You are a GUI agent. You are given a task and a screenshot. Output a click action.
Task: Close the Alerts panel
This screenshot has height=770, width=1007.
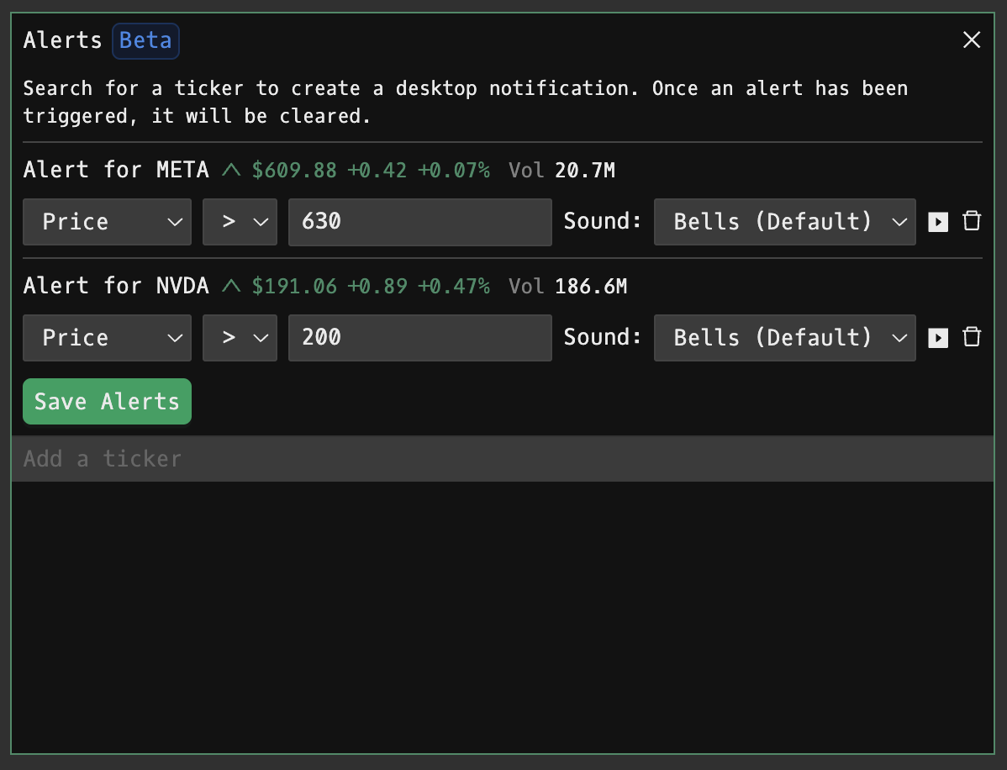point(972,40)
